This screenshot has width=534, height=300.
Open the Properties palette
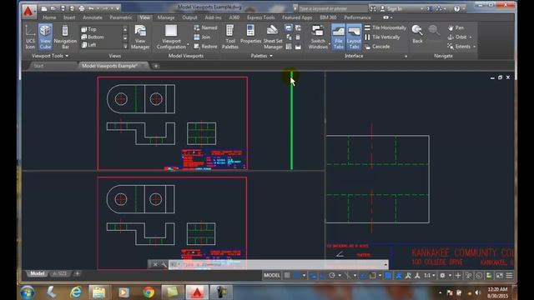(250, 34)
